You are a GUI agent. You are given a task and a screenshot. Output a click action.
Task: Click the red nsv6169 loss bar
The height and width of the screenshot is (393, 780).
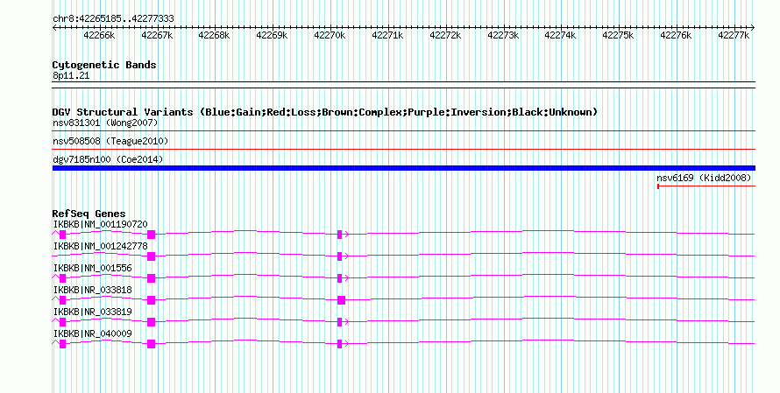tap(706, 186)
